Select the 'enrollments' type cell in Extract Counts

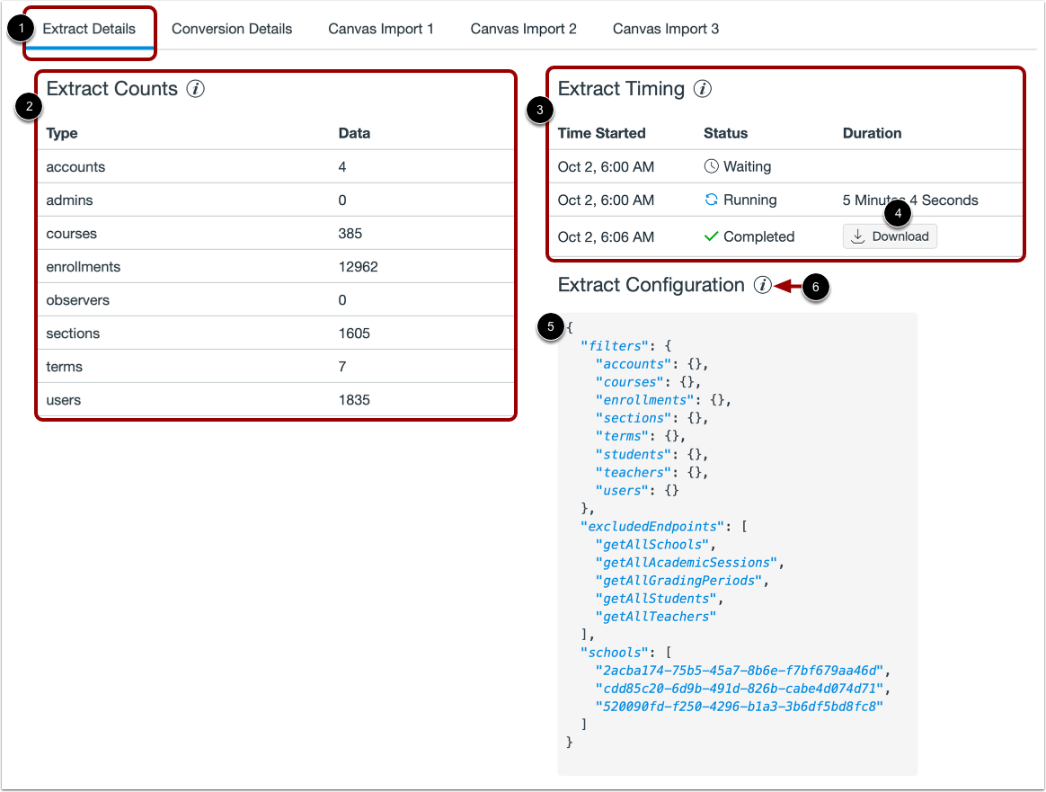click(x=84, y=267)
